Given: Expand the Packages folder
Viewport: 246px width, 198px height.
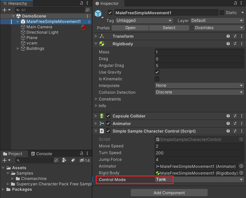Looking at the screenshot, I should pos(3,189).
